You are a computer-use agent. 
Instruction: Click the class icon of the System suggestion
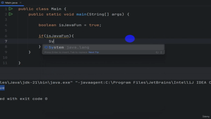46,47
